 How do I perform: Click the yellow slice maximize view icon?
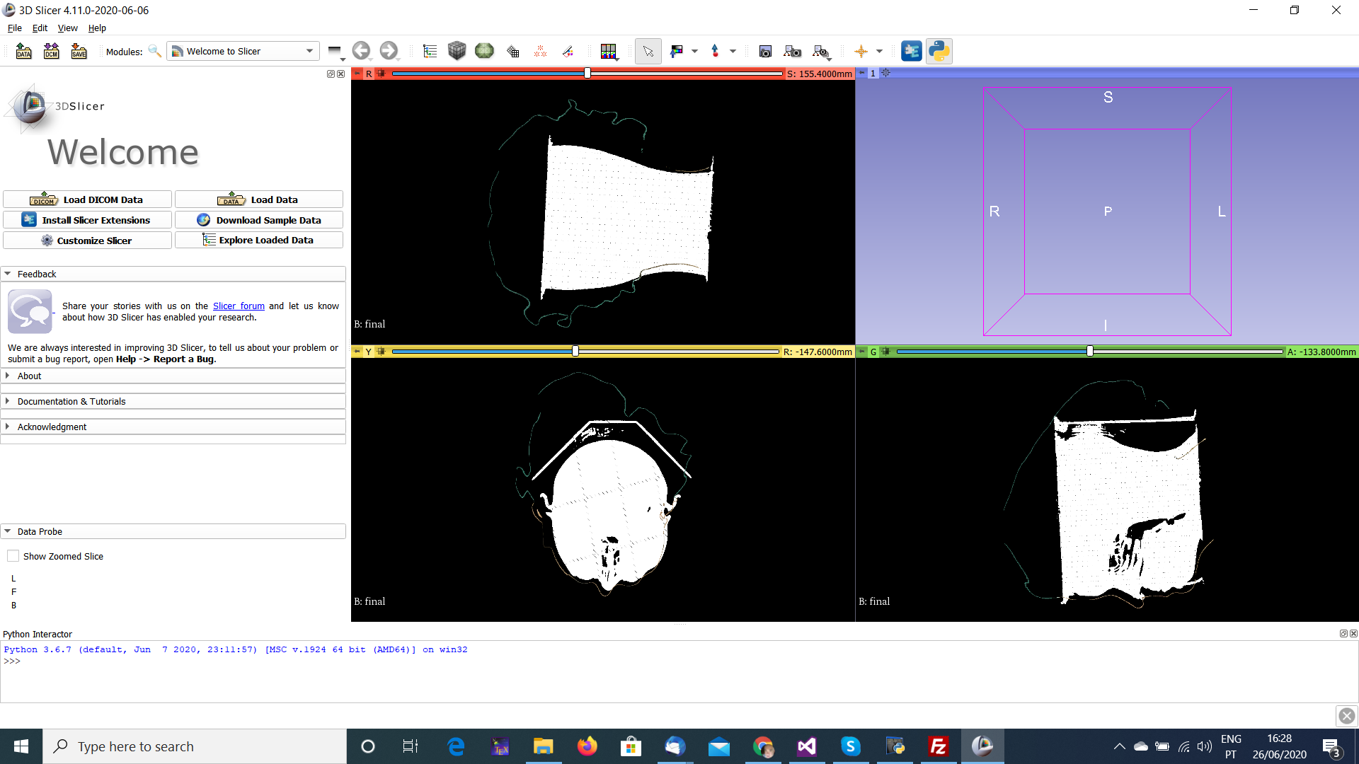click(381, 351)
